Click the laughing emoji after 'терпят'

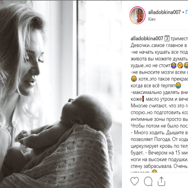tap(178, 85)
